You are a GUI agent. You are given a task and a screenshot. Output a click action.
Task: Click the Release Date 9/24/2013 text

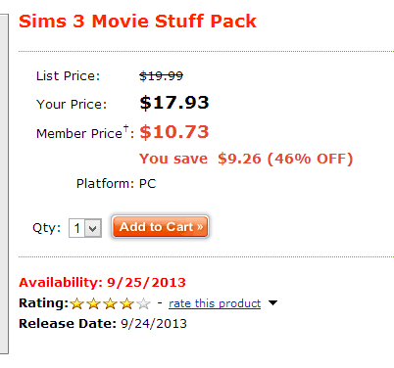[103, 324]
